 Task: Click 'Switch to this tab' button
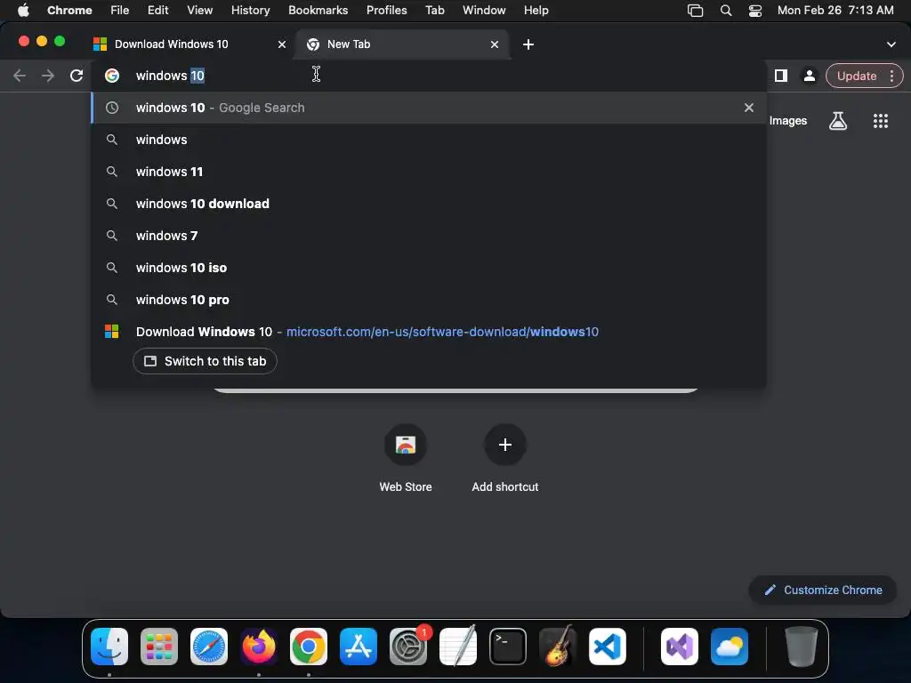205,361
